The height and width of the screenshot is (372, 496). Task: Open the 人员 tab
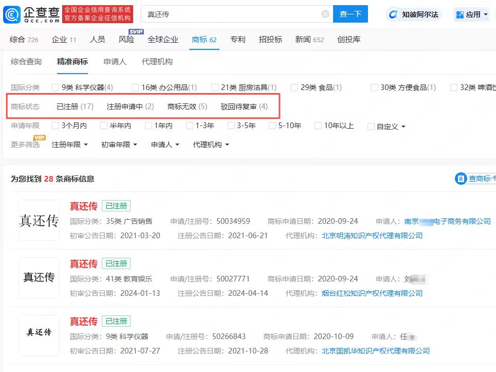(x=98, y=40)
